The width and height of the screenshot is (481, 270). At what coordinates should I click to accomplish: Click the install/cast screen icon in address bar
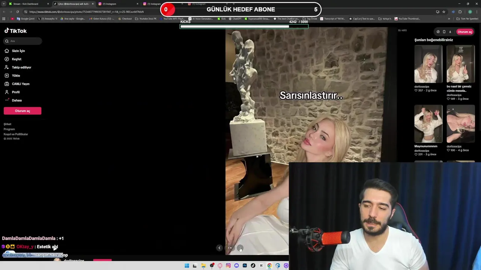(x=437, y=12)
